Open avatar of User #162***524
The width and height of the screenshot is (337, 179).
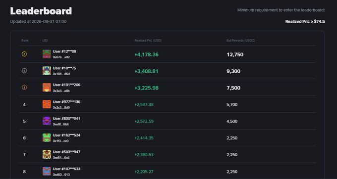click(47, 137)
